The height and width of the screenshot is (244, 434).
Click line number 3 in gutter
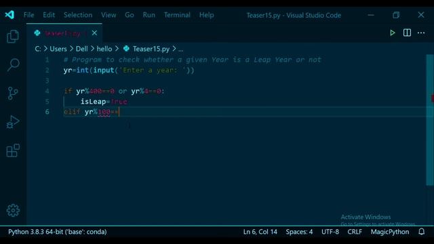[47, 81]
